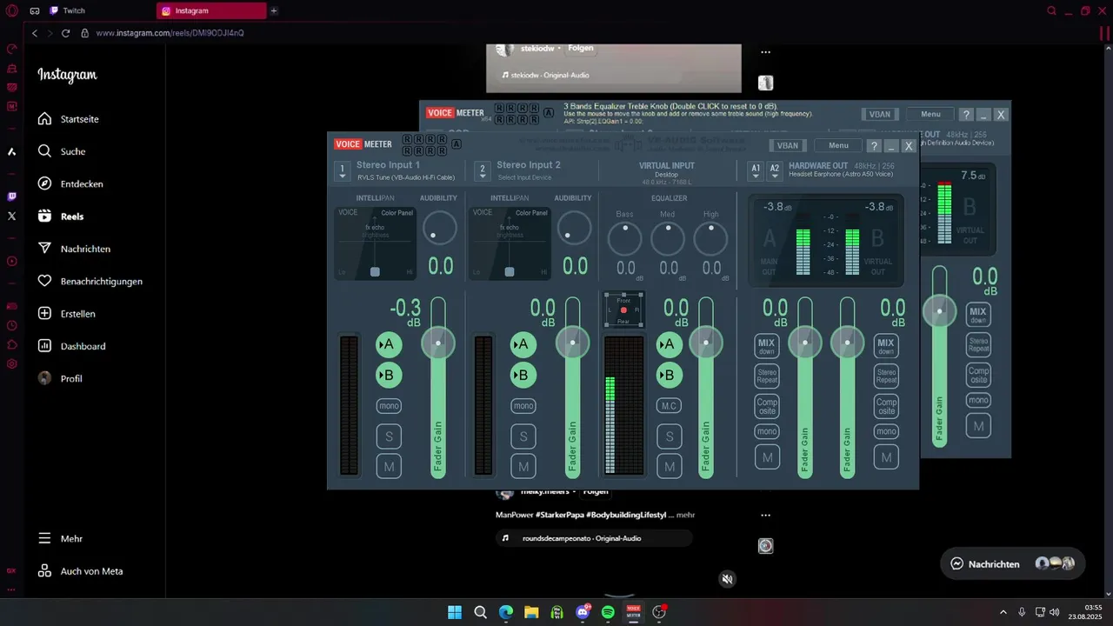Toggle mono on Stereo Input 1
This screenshot has height=626, width=1113.
pos(389,406)
